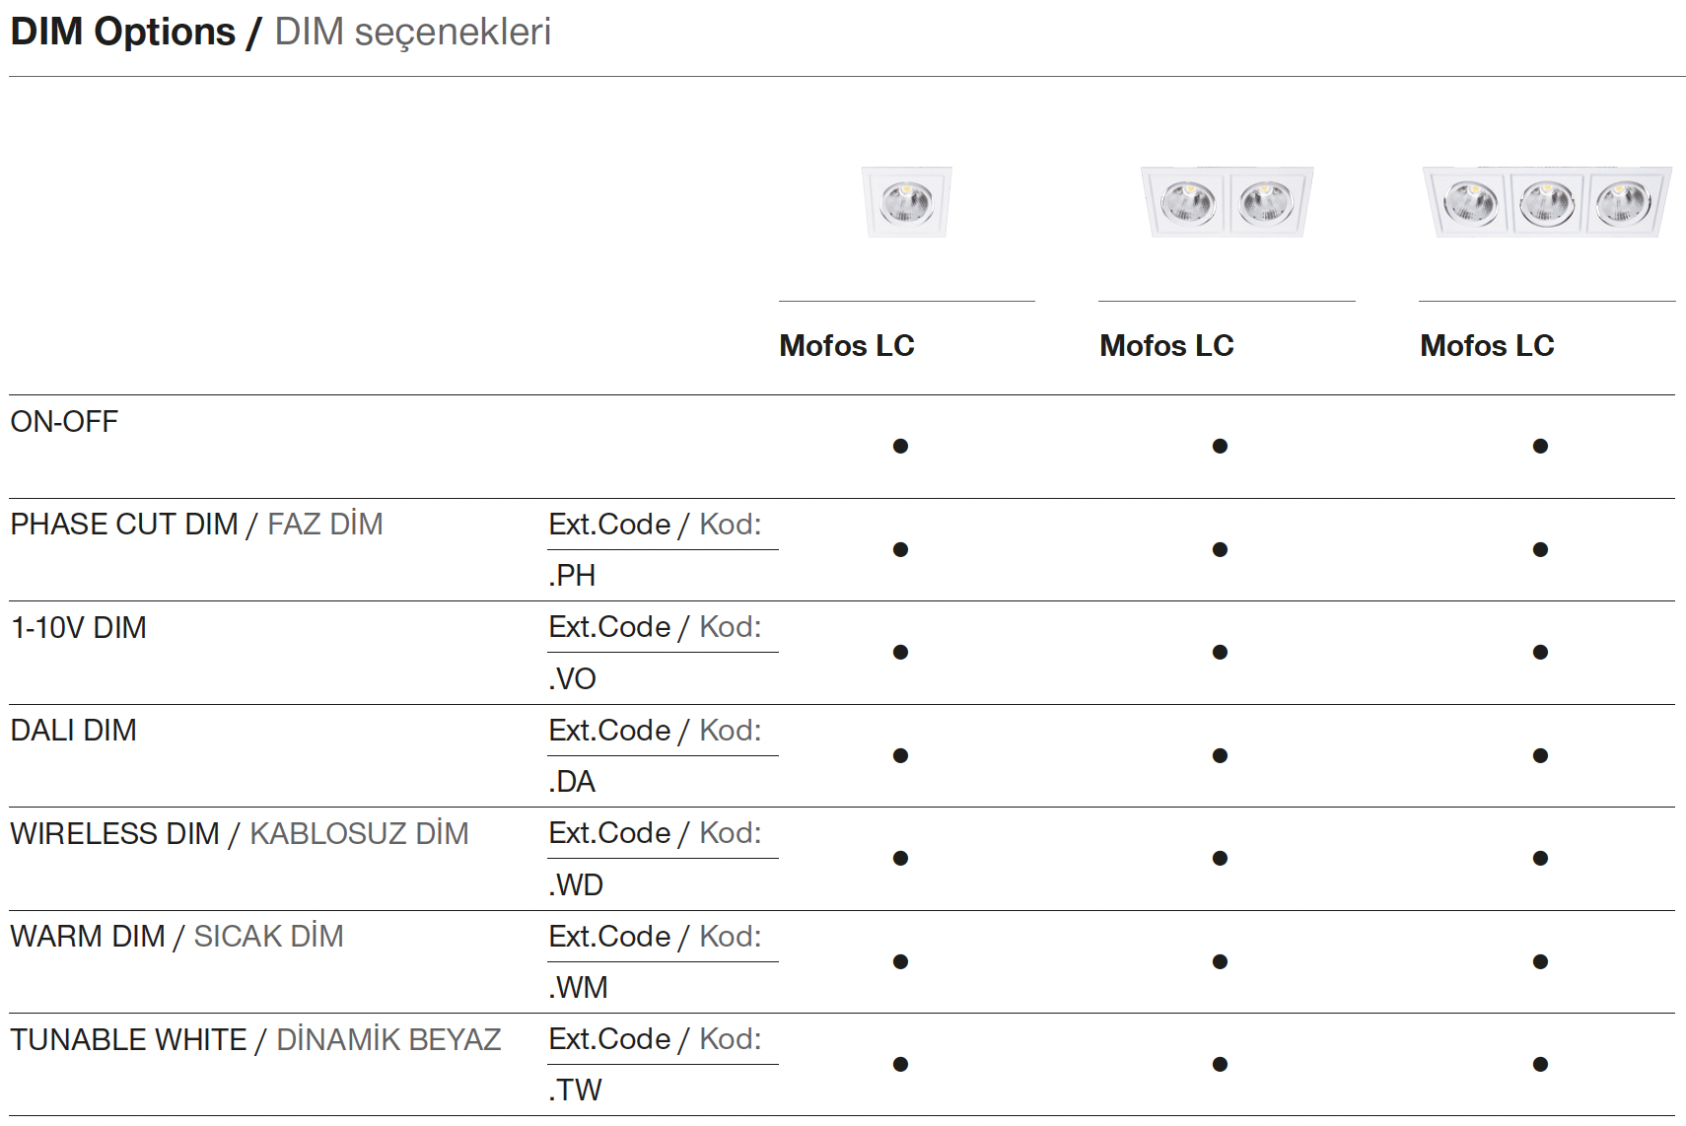Click the TUNABLE WHITE dot for single-spot fixture
Viewport: 1686px width, 1126px height.
[900, 1065]
